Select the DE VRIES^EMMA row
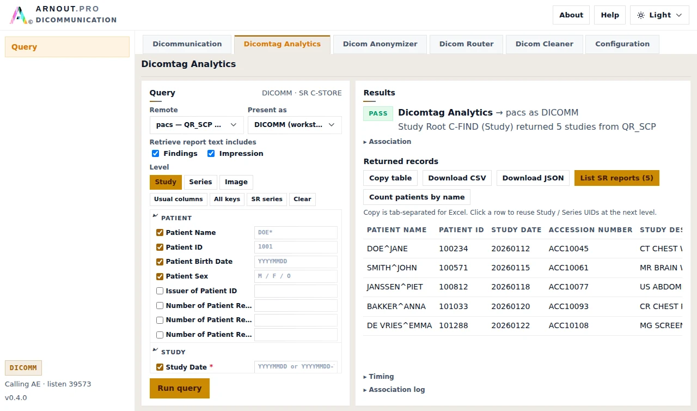This screenshot has height=411, width=697. click(523, 325)
